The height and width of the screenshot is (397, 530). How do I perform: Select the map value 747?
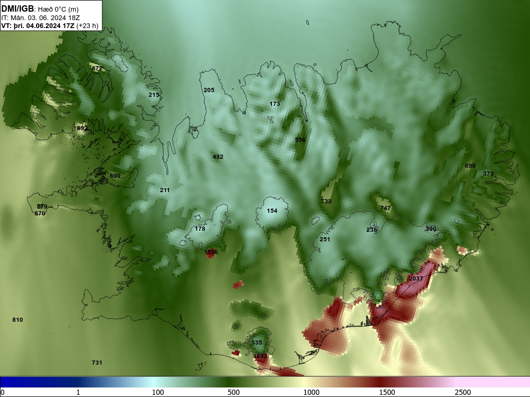click(385, 208)
